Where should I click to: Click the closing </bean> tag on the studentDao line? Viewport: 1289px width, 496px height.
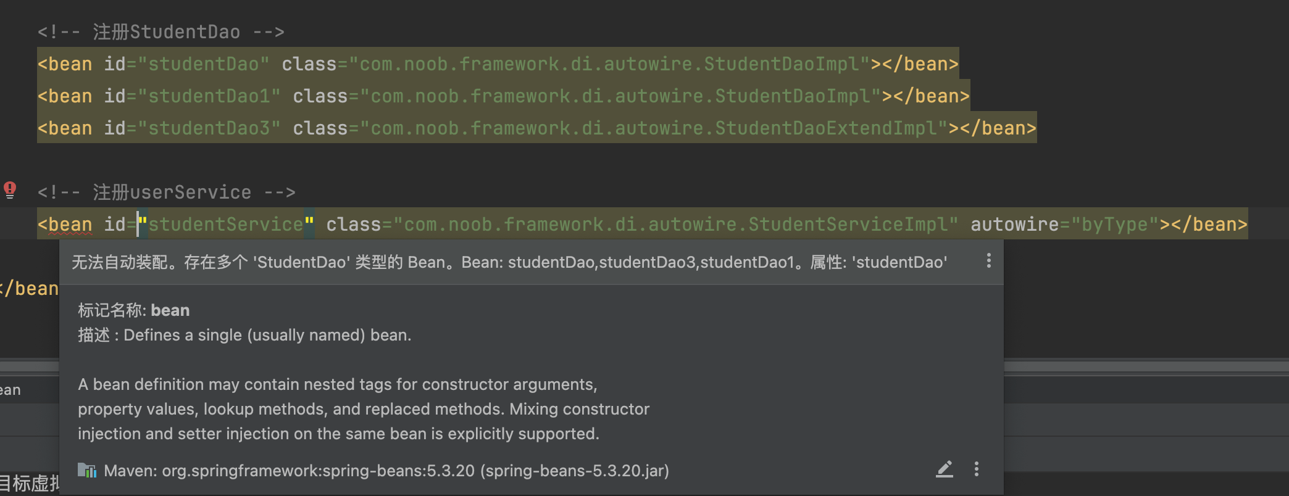pos(920,64)
